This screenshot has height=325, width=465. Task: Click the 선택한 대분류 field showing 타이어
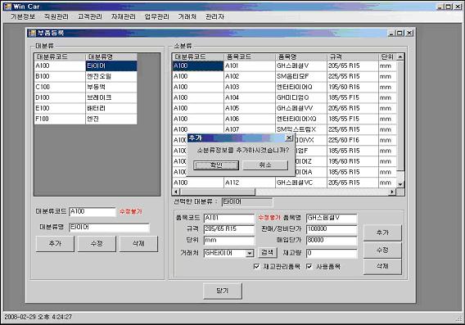pos(247,202)
